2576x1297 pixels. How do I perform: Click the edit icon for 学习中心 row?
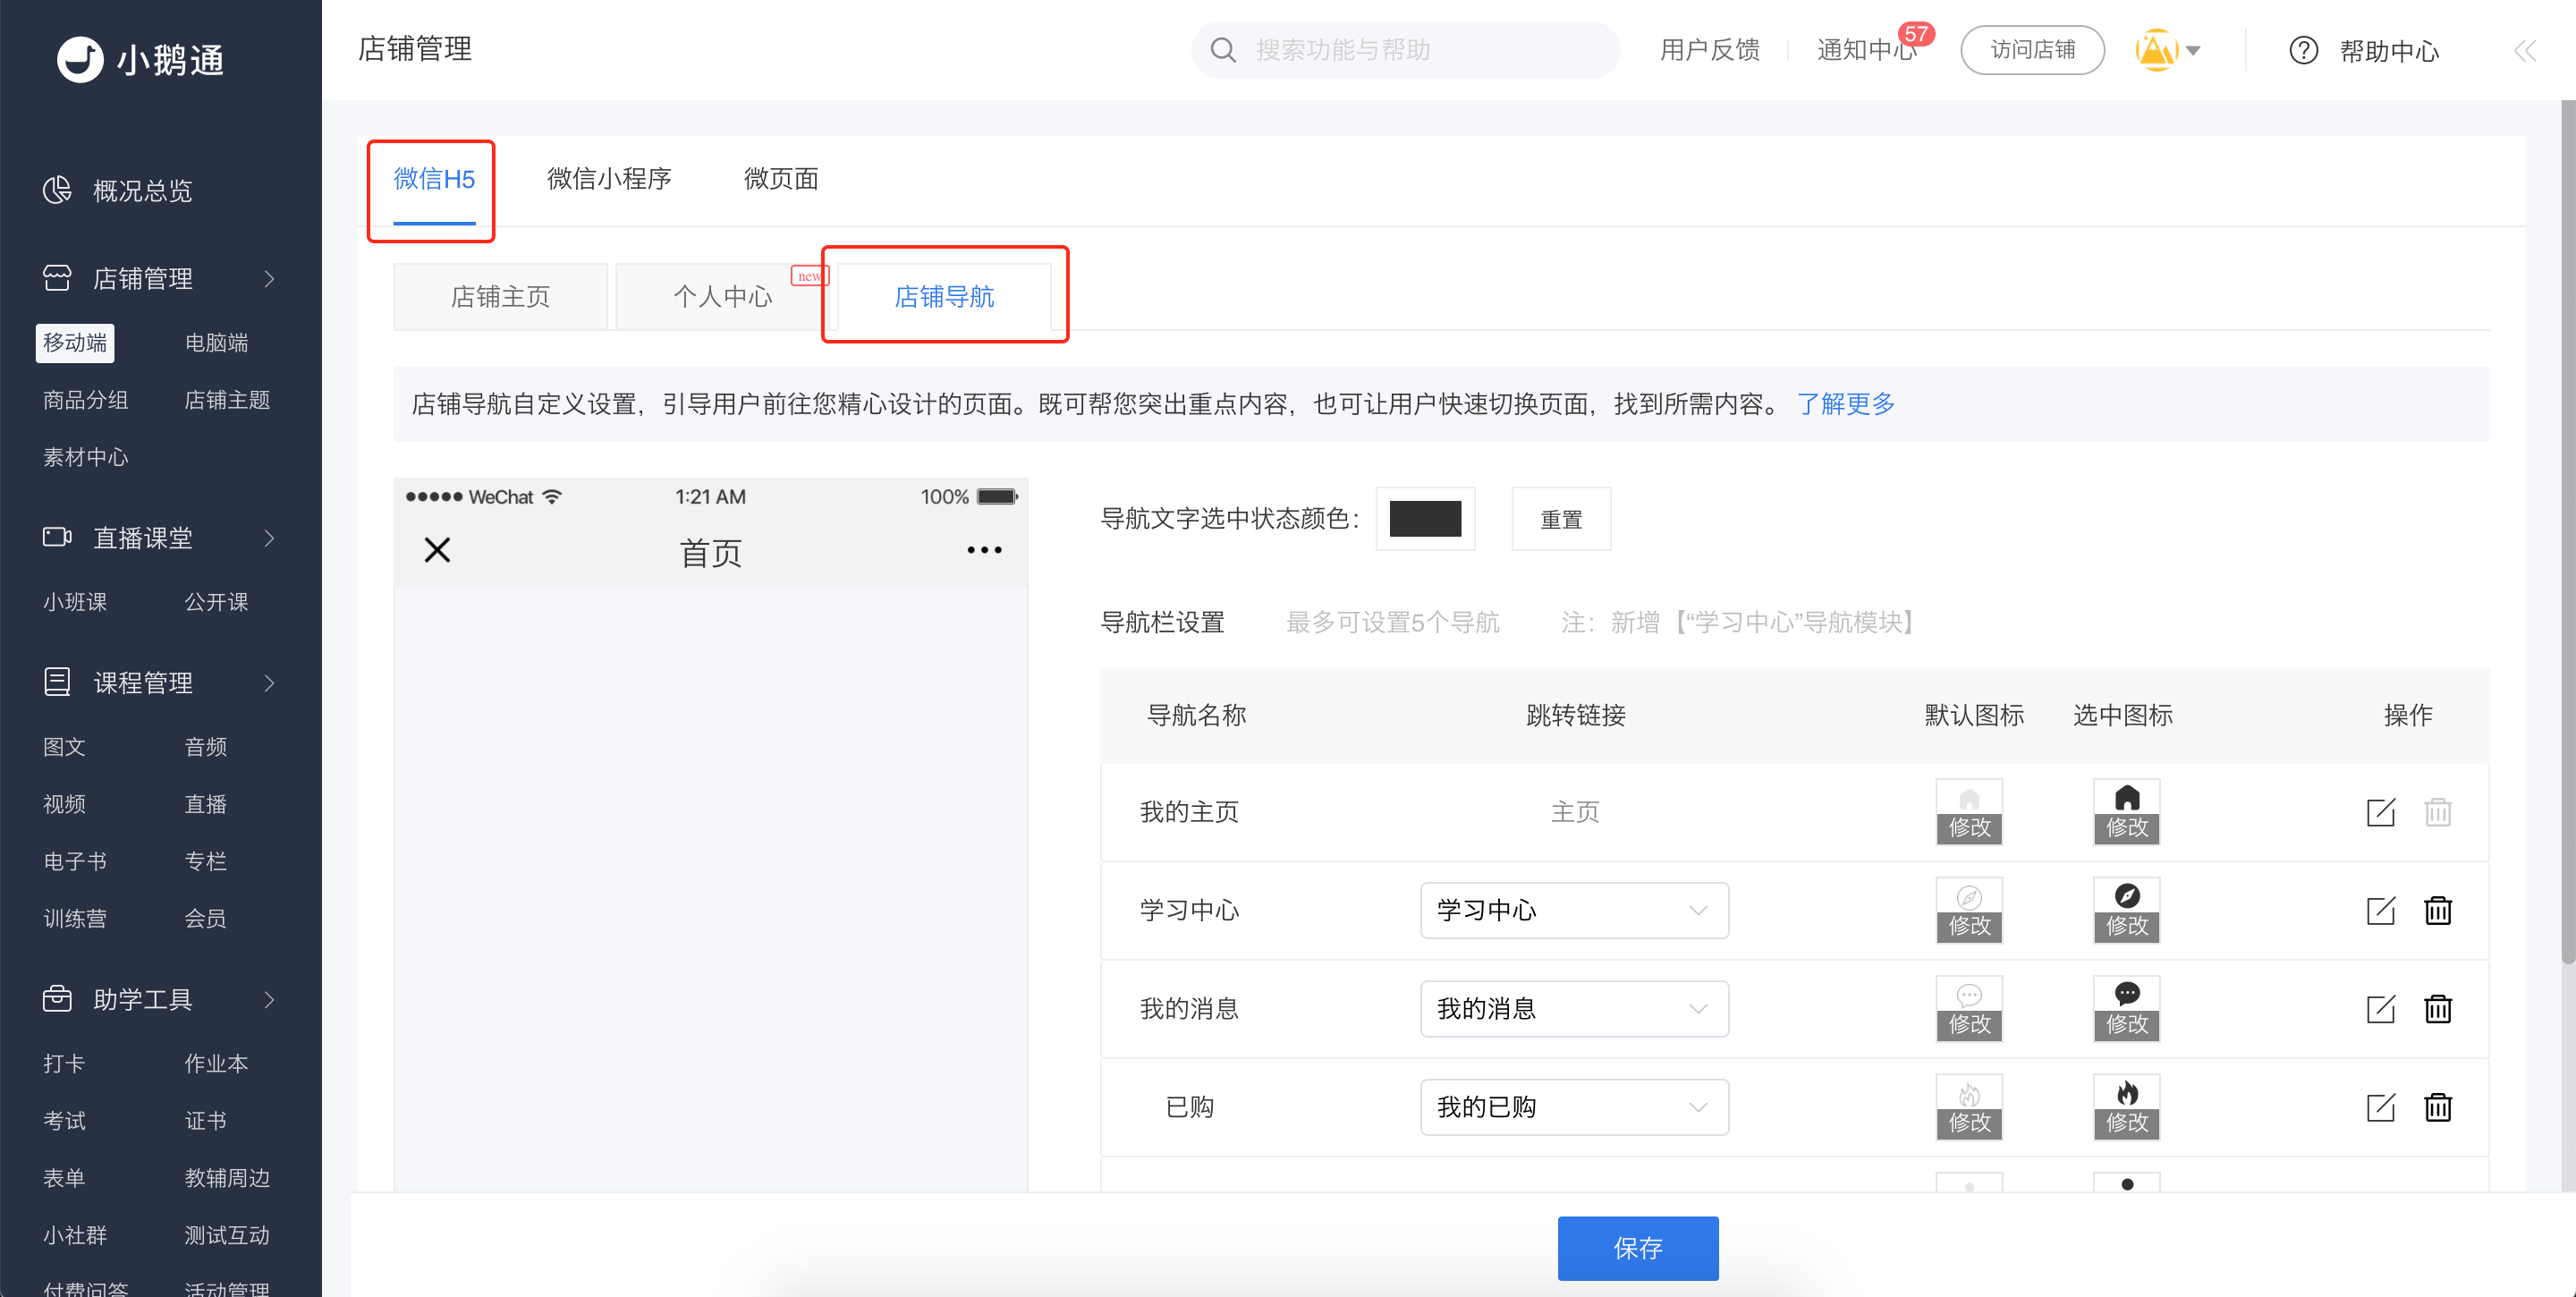[x=2380, y=910]
